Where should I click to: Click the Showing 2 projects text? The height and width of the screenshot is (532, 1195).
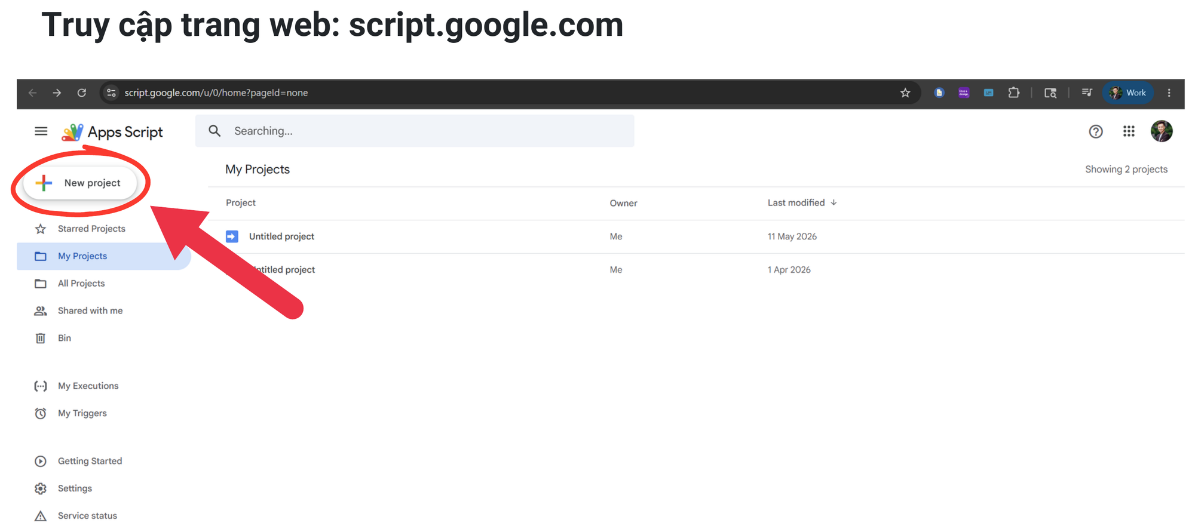pos(1126,170)
